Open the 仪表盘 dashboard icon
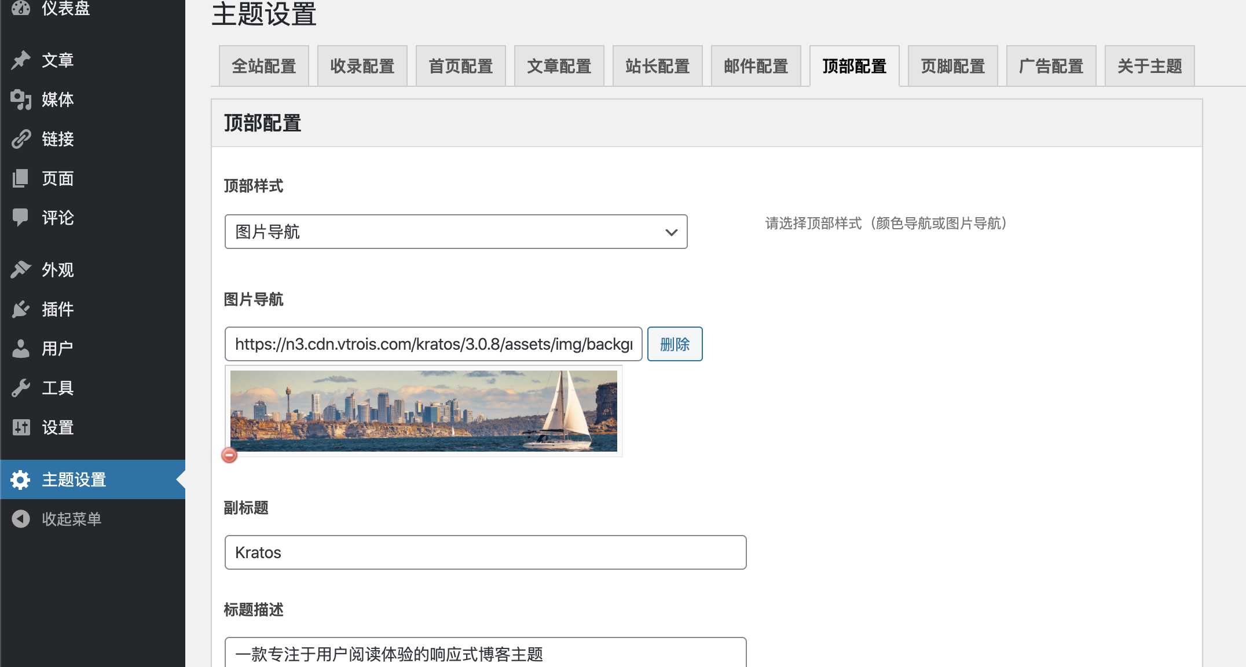The image size is (1246, 667). click(21, 9)
